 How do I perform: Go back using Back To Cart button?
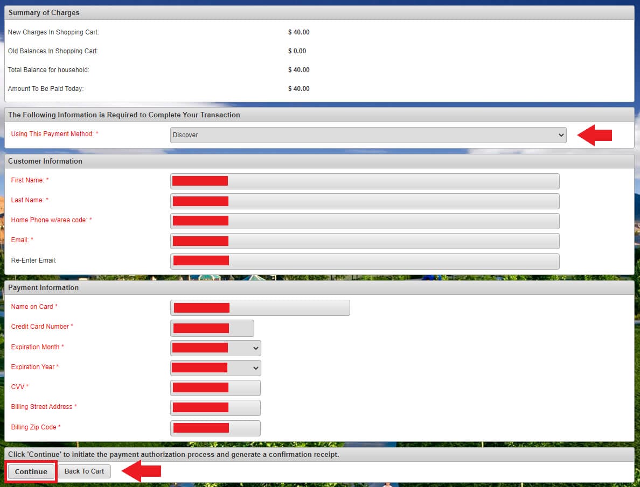click(x=84, y=471)
